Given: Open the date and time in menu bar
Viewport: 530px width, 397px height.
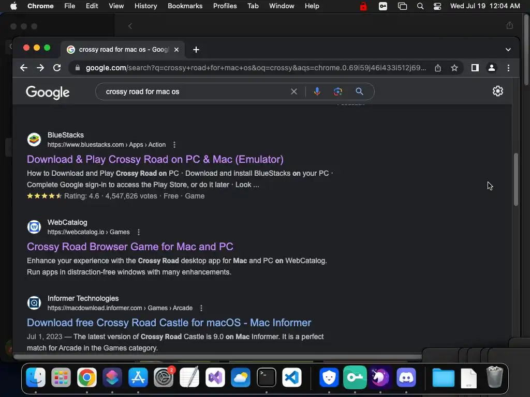Looking at the screenshot, I should click(485, 6).
